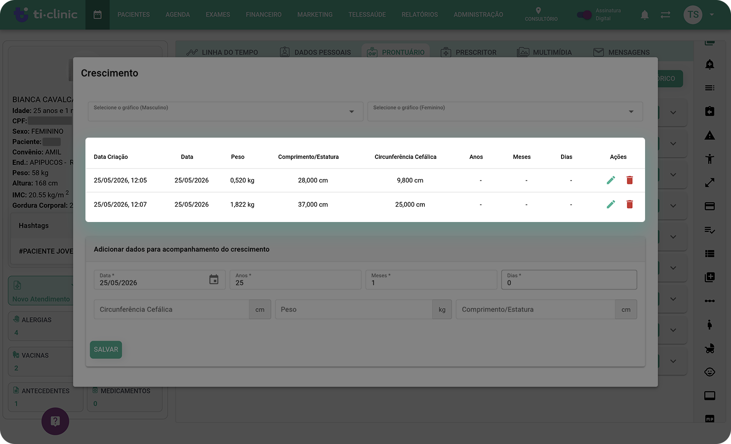Toggle the Assinatura Digital switch
The height and width of the screenshot is (444, 731).
pos(584,15)
